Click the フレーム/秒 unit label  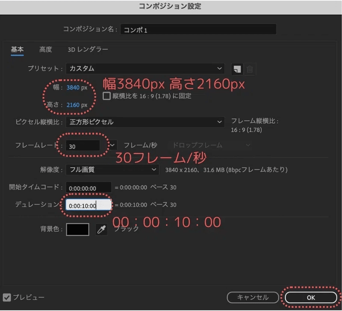coord(141,145)
